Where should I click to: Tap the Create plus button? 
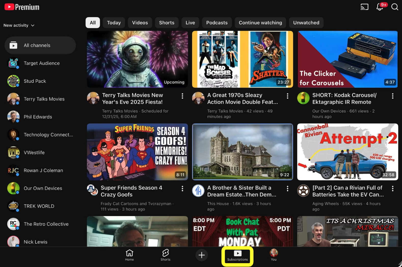(x=202, y=255)
